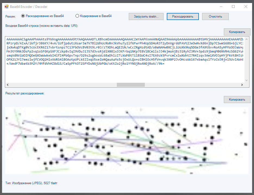Copy the input Base64 string with Копировать

tap(237, 32)
